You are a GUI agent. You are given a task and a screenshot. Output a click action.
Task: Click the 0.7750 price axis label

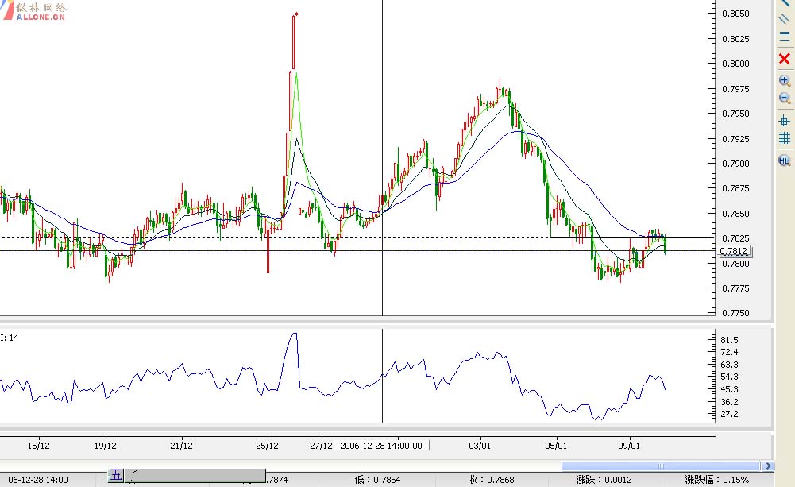735,313
